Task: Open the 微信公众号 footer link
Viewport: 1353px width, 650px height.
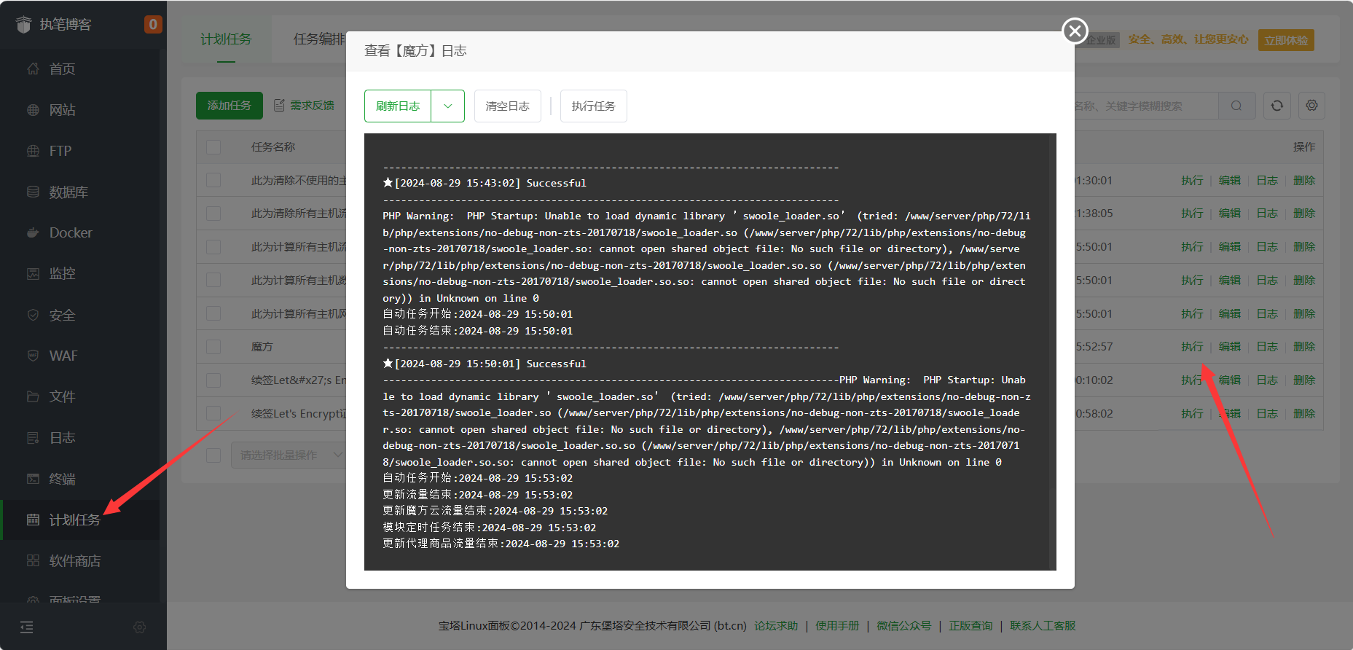Action: click(x=903, y=626)
